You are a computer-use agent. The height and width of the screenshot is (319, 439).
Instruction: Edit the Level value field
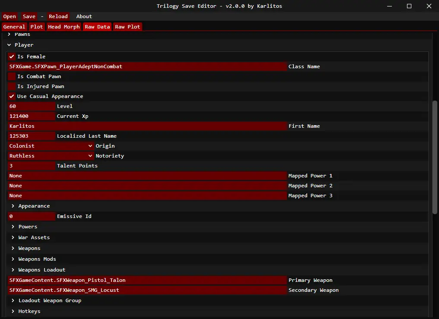click(x=32, y=106)
